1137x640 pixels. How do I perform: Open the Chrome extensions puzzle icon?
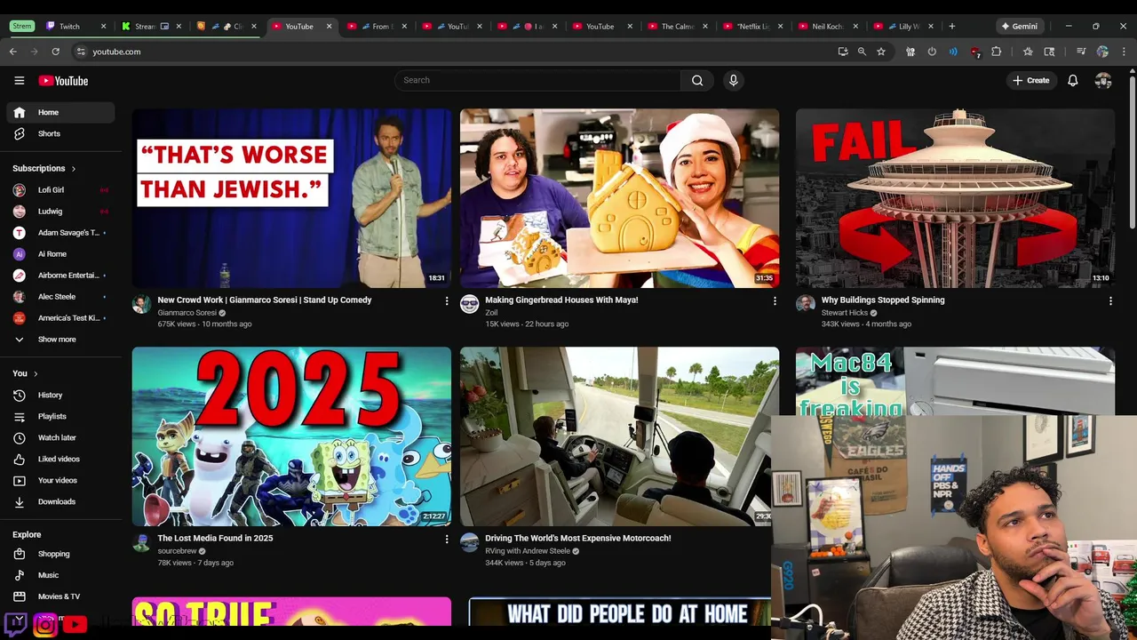pyautogui.click(x=996, y=52)
